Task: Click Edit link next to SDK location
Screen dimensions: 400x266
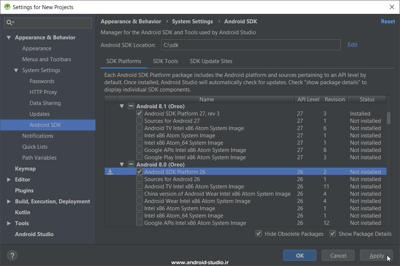Action: (353, 44)
